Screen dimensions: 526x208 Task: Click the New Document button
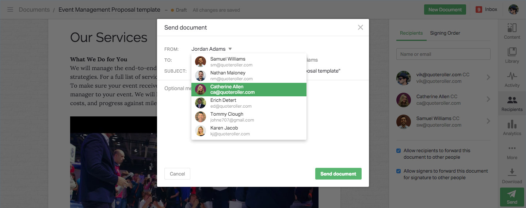click(x=445, y=9)
